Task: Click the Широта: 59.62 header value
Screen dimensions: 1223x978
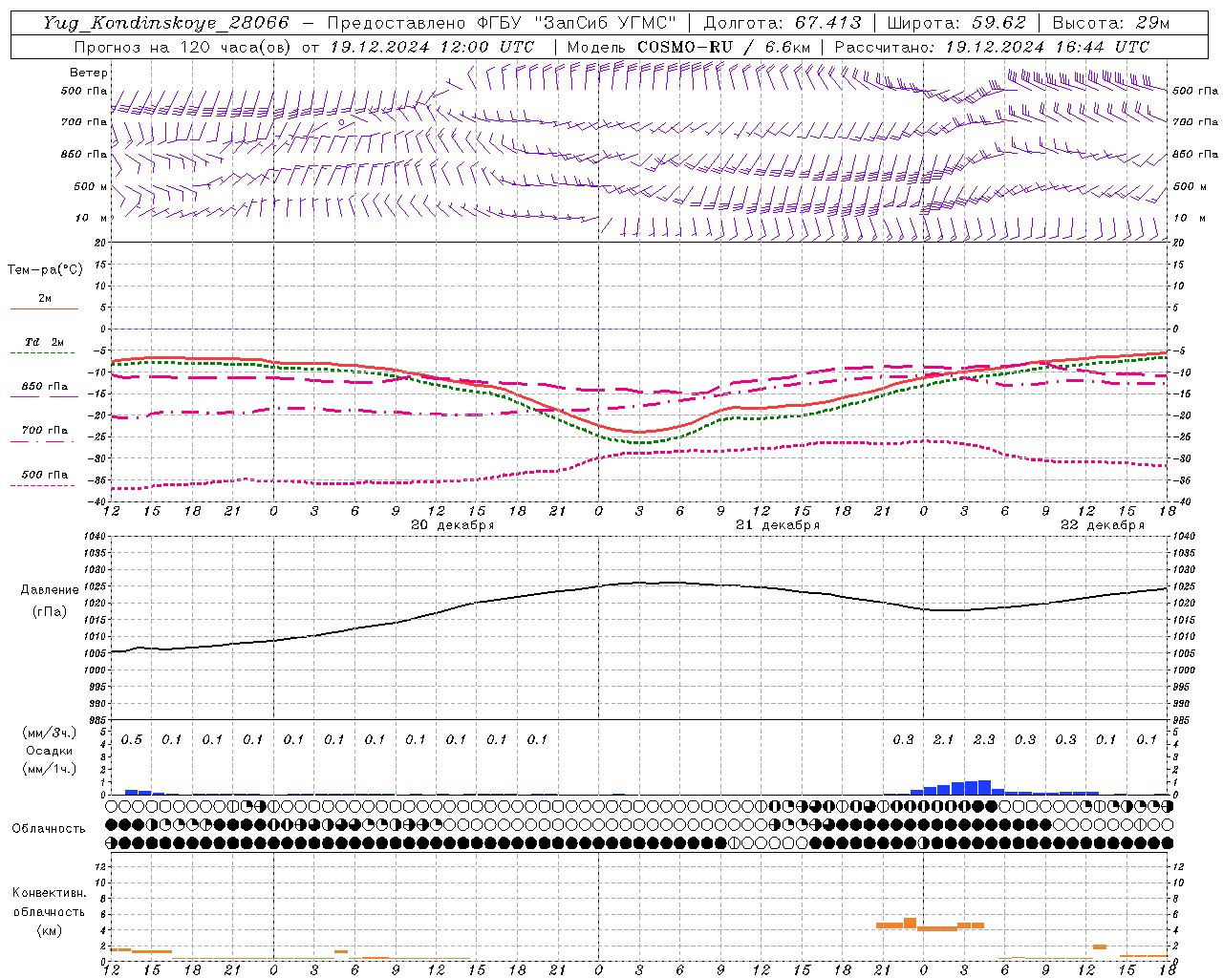Action: [x=956, y=23]
